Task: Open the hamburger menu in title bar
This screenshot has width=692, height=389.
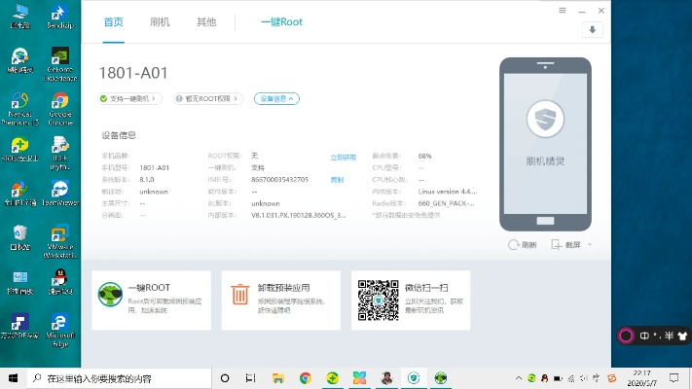Action: 562,10
